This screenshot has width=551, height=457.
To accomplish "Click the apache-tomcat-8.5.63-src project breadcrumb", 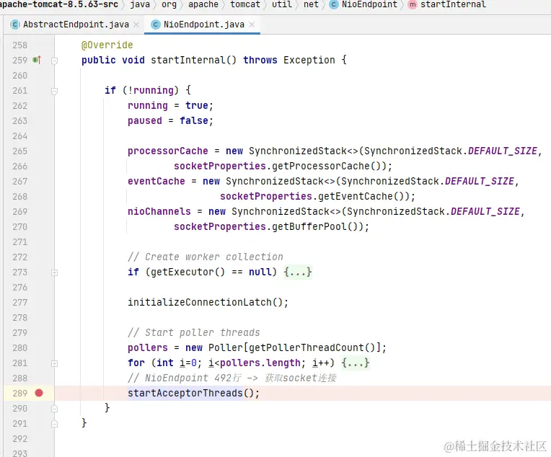I will pos(58,4).
